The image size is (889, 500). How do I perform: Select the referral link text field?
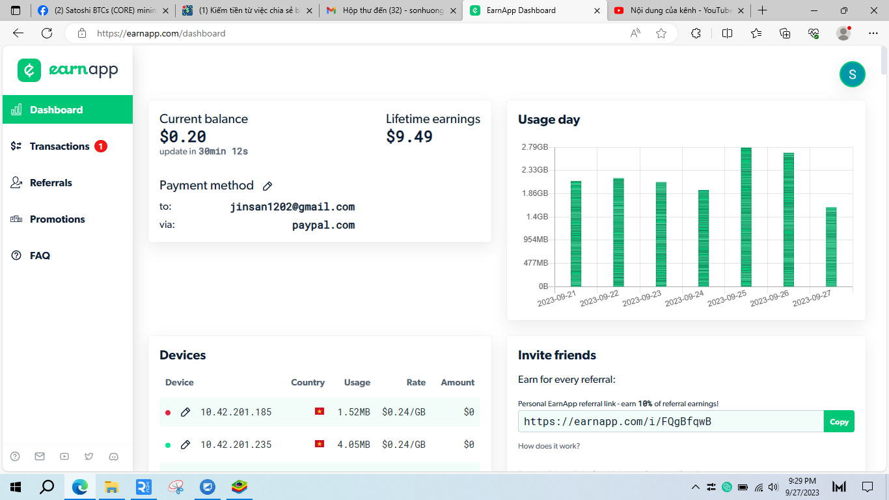[670, 421]
